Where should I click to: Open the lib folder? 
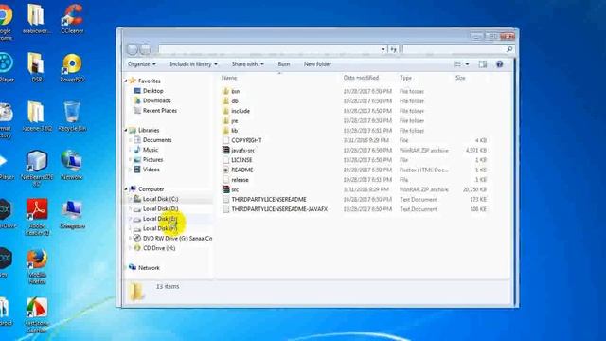[234, 131]
